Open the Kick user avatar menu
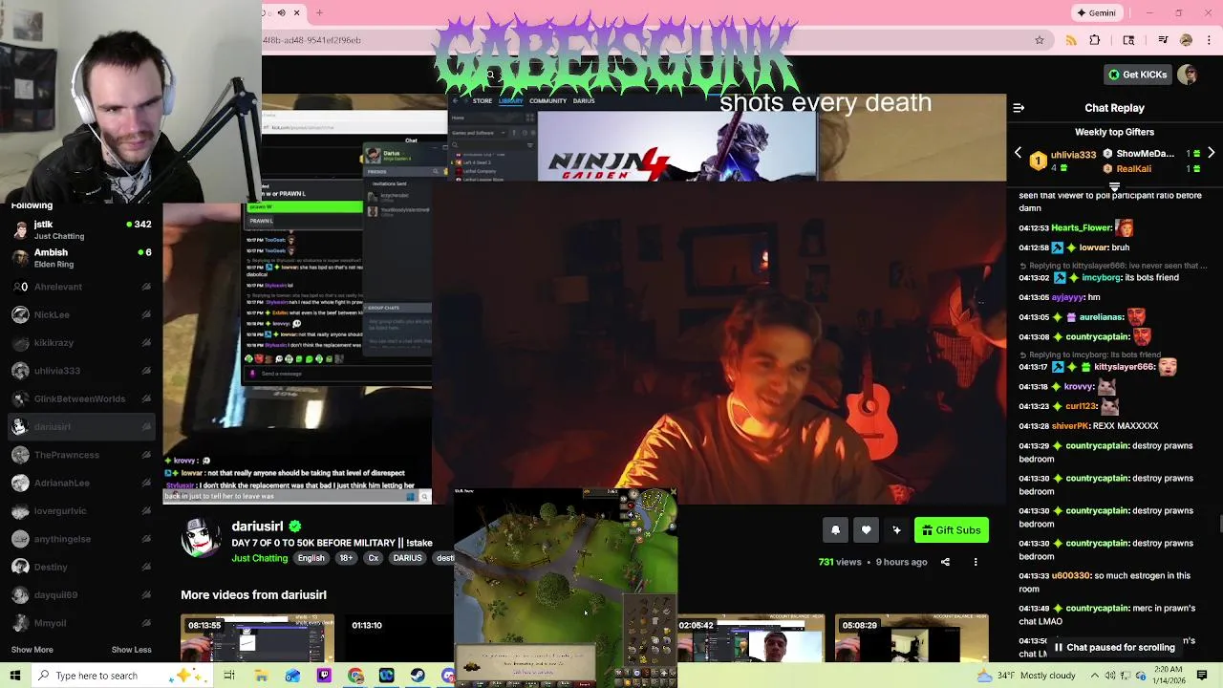The image size is (1223, 688). (1188, 75)
